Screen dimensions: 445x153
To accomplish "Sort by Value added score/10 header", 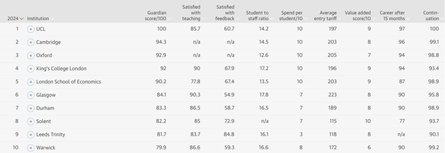I will tap(360, 16).
